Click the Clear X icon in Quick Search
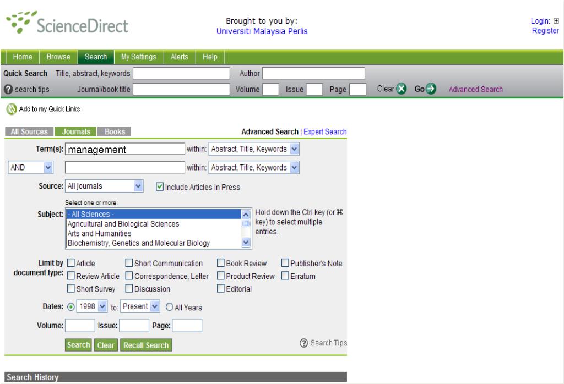The image size is (564, 384). click(x=402, y=89)
